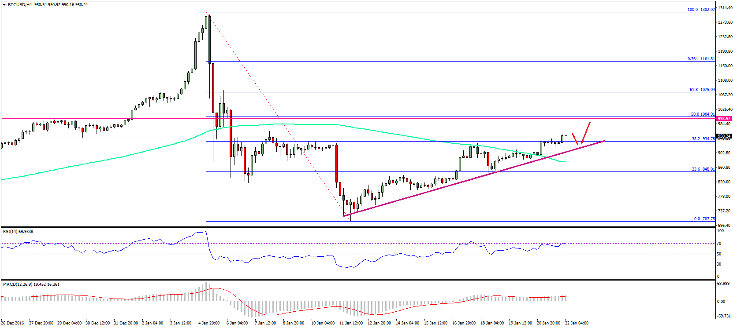Click the 1190.80 price axis value
Screen dimensions: 733x328
725,51
